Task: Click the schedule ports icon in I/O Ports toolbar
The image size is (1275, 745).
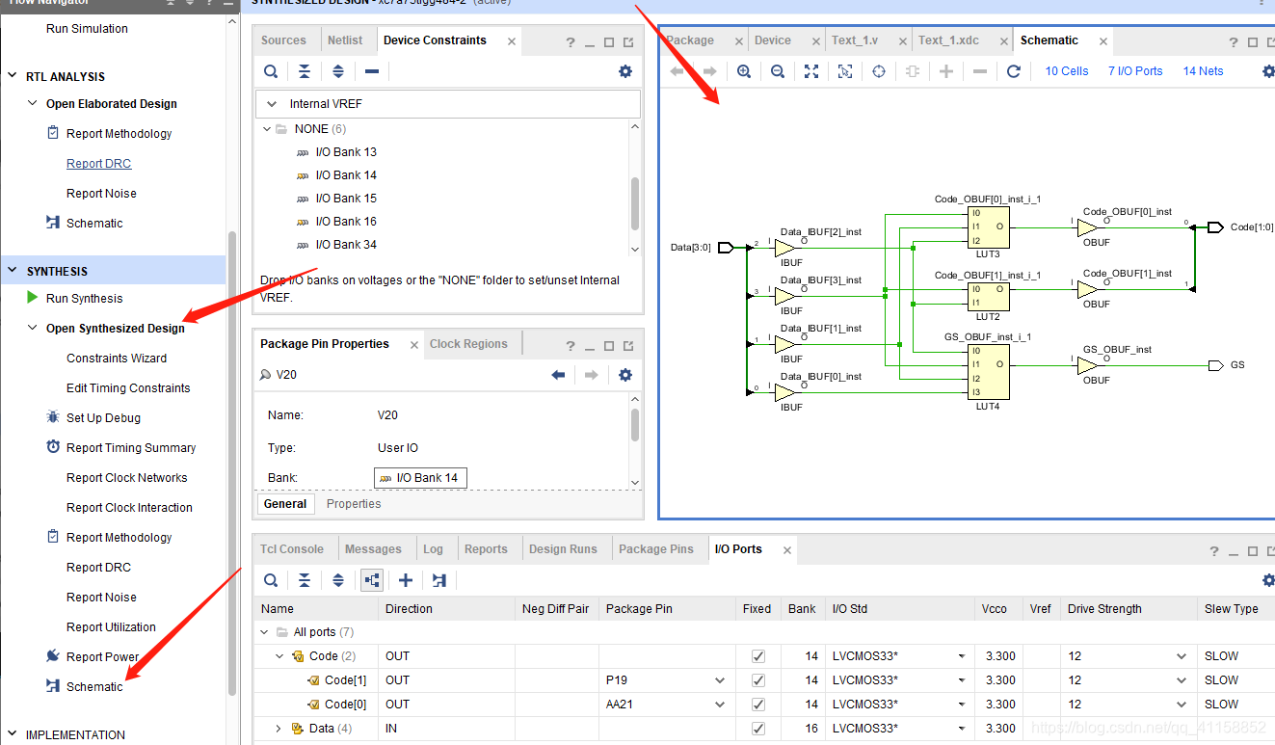Action: pyautogui.click(x=439, y=580)
